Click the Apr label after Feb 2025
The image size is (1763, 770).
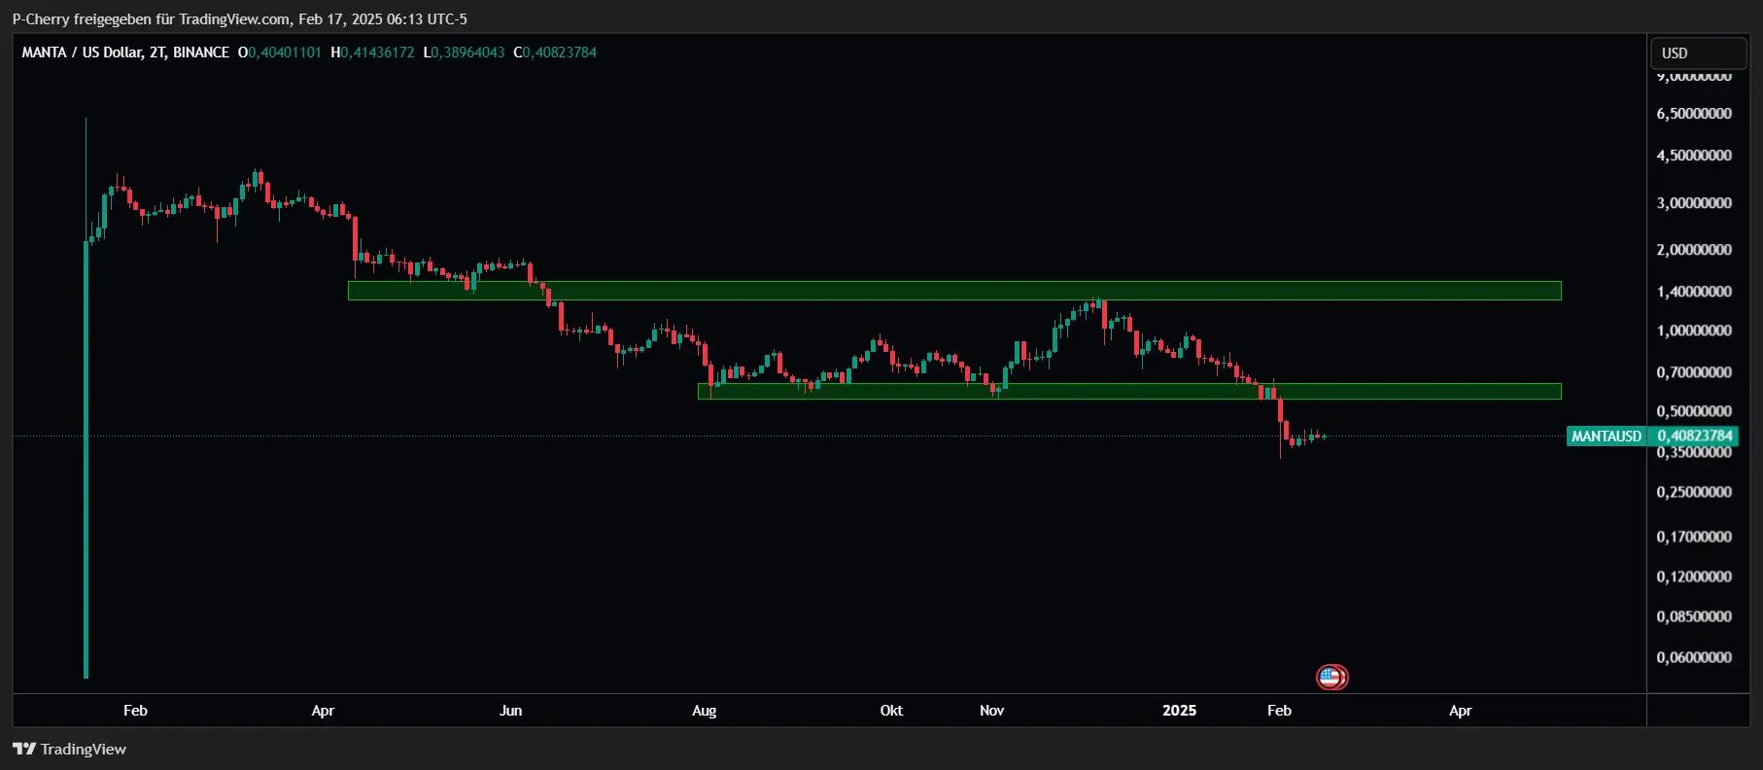(1460, 711)
